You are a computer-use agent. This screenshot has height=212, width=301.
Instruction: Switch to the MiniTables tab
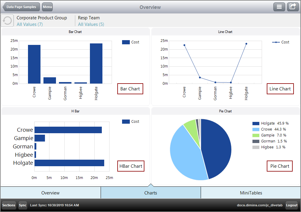[x=251, y=193]
